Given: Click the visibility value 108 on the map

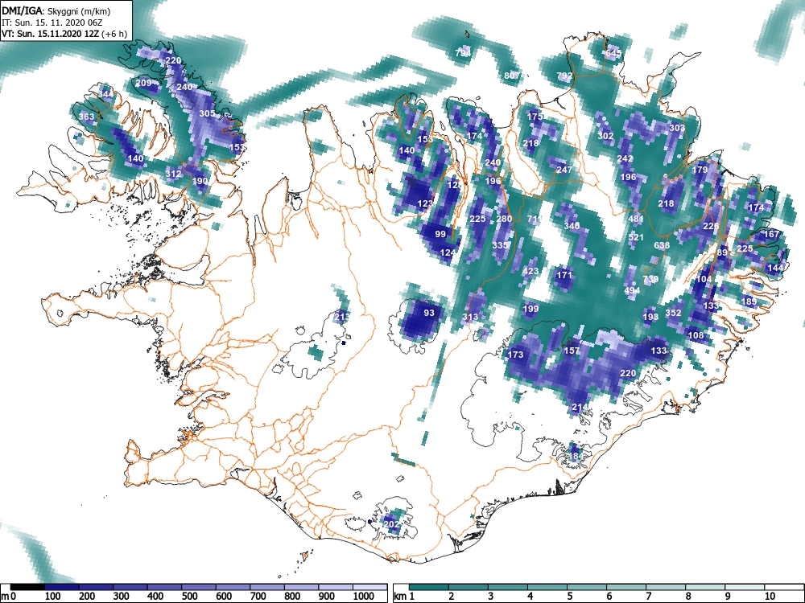Looking at the screenshot, I should pos(696,335).
